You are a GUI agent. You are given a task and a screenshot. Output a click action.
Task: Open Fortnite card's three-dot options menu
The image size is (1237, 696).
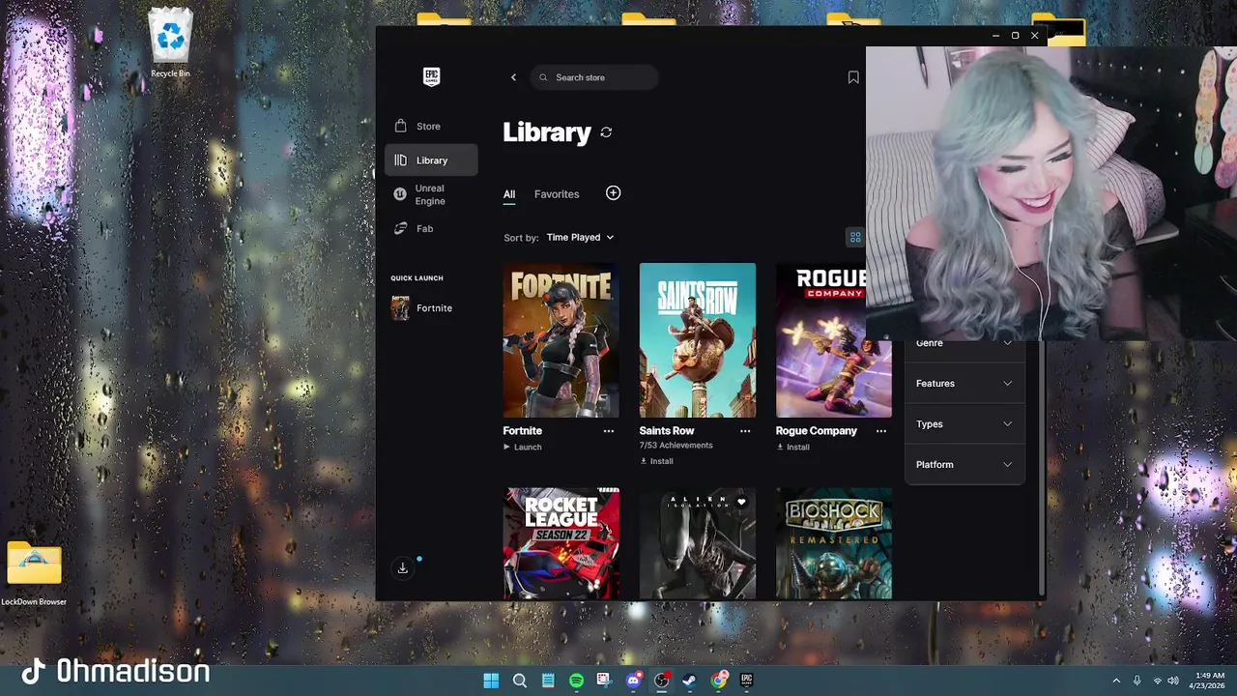[x=609, y=431]
